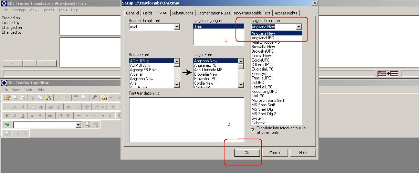Click into the TagEditor search input field

(x=44, y=125)
